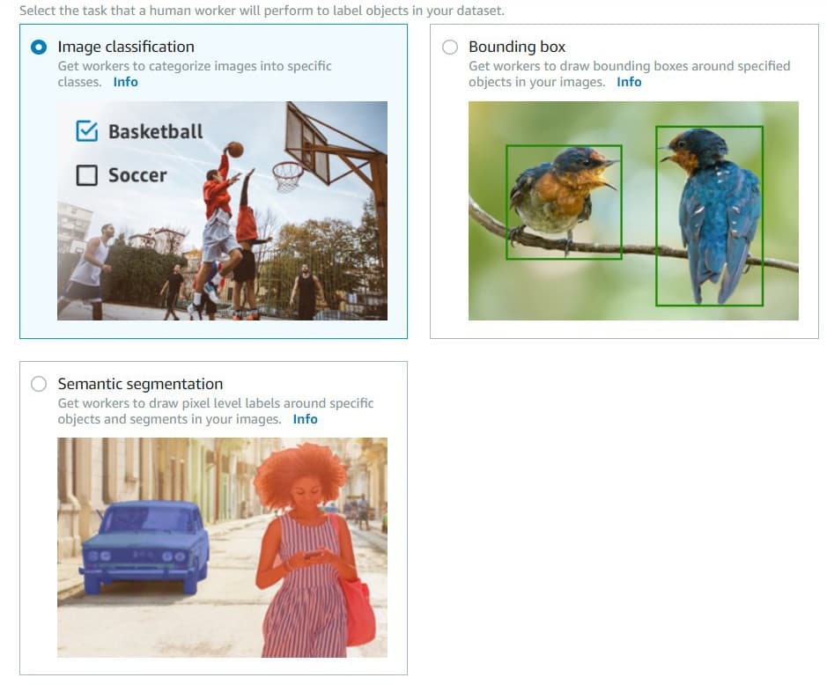Select the Semantic segmentation radio button

(x=39, y=383)
